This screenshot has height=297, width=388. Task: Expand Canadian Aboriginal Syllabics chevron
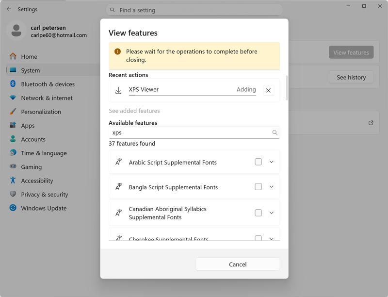pyautogui.click(x=271, y=213)
